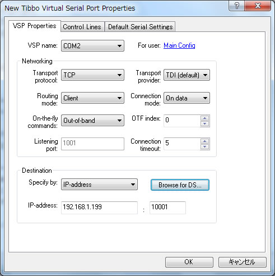
Task: Open the Specify by IP-address dropdown
Action: click(99, 185)
